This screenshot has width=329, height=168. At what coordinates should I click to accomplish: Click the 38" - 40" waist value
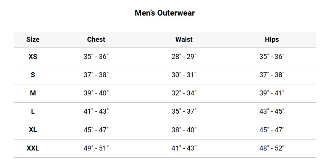coord(184,130)
